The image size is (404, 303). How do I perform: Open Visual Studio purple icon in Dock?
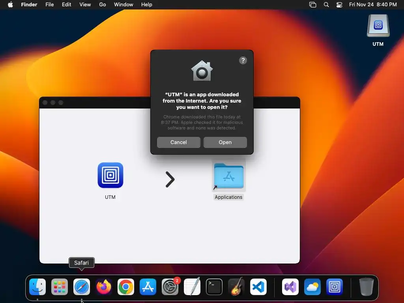click(x=290, y=287)
